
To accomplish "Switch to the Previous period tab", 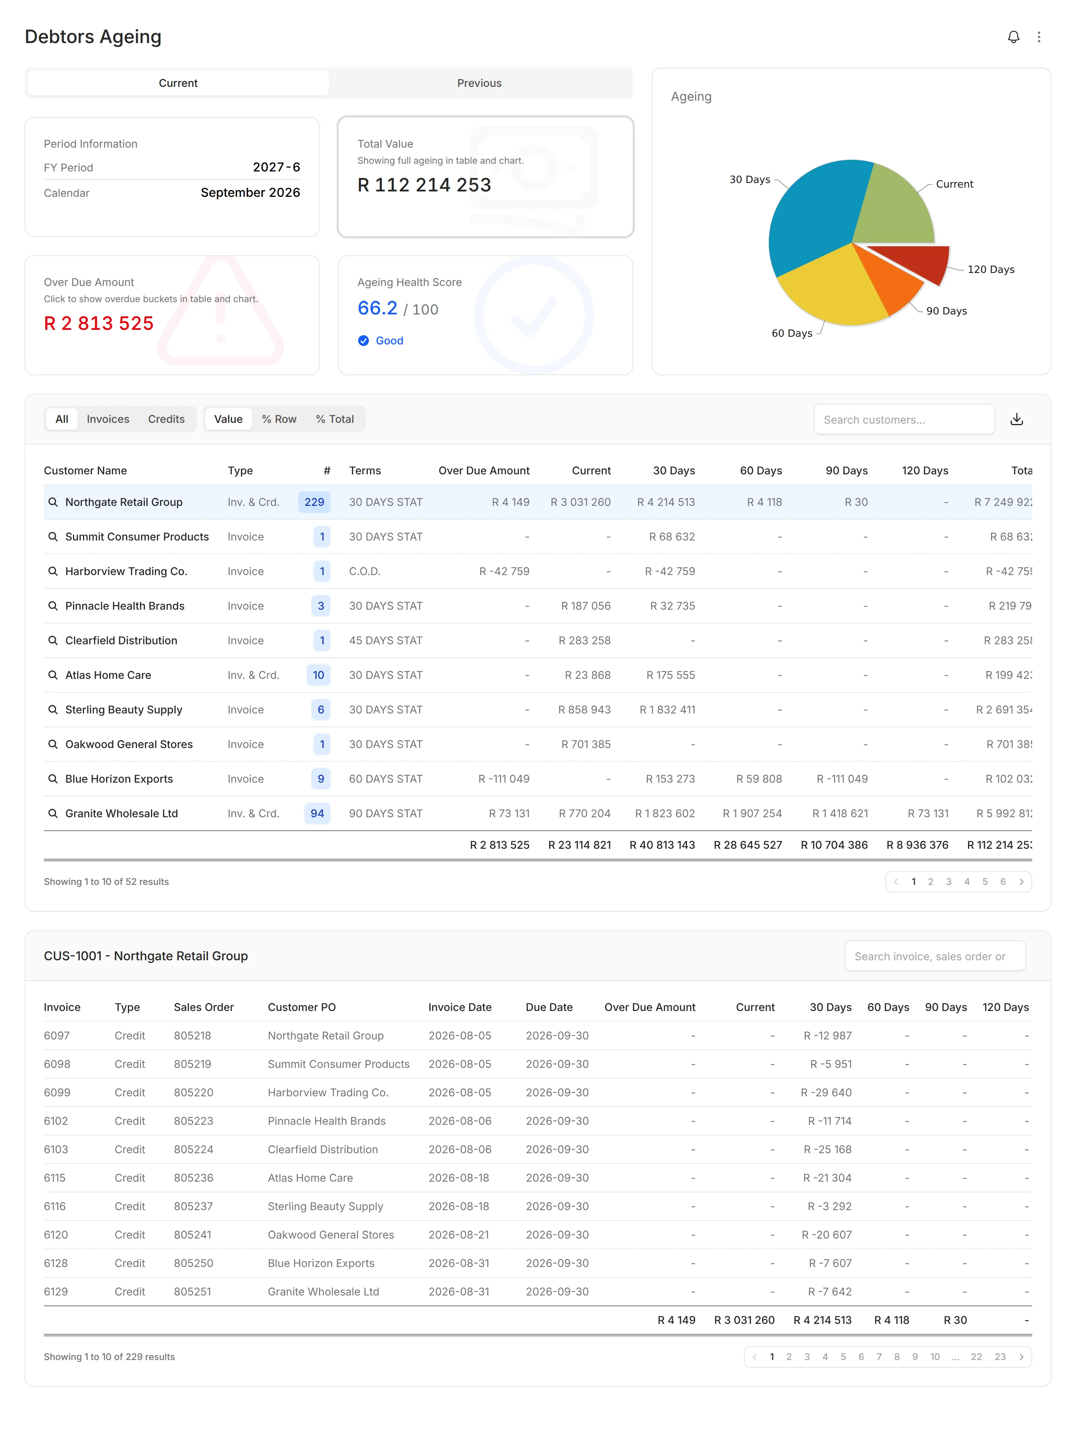I will (479, 83).
